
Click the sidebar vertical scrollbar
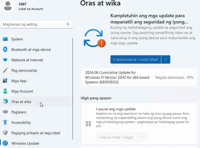point(73,89)
